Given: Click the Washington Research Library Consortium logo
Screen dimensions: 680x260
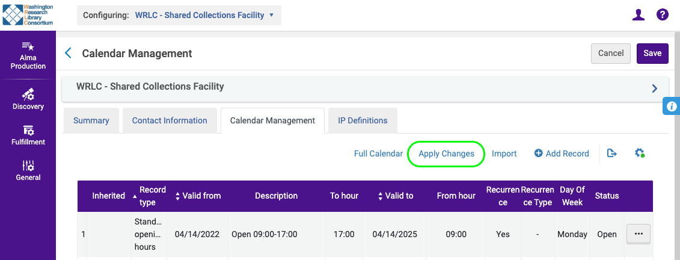Looking at the screenshot, I should (28, 15).
